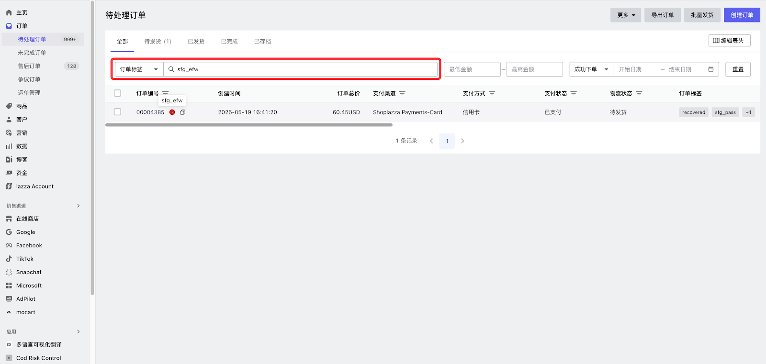Check the box for order 00004385
This screenshot has height=364, width=766.
tap(118, 112)
